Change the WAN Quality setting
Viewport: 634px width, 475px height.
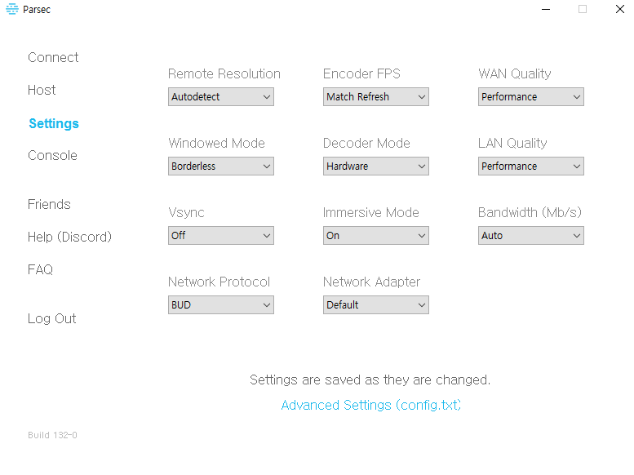pos(531,96)
